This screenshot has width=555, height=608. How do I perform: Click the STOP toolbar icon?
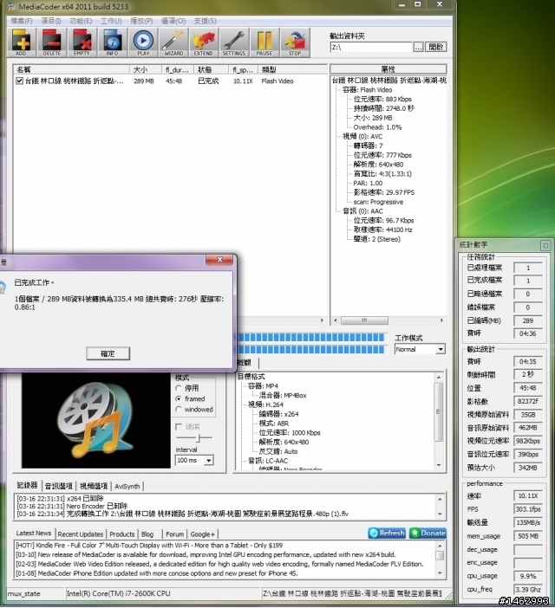pyautogui.click(x=295, y=41)
